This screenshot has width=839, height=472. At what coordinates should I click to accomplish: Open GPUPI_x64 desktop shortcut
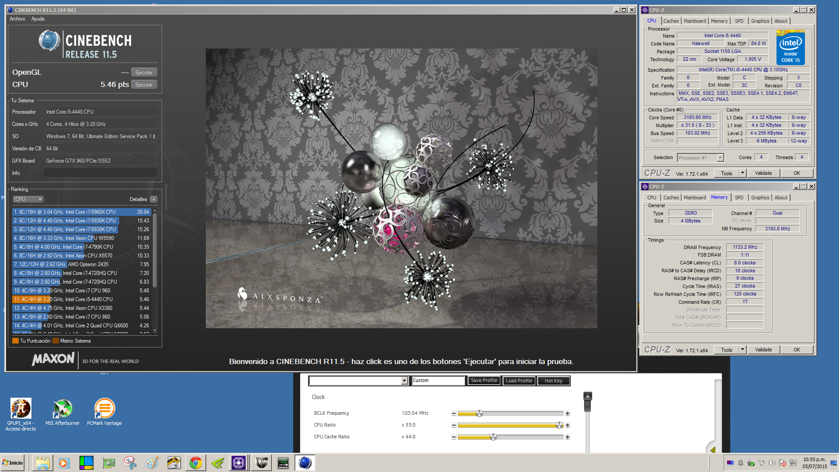point(21,414)
